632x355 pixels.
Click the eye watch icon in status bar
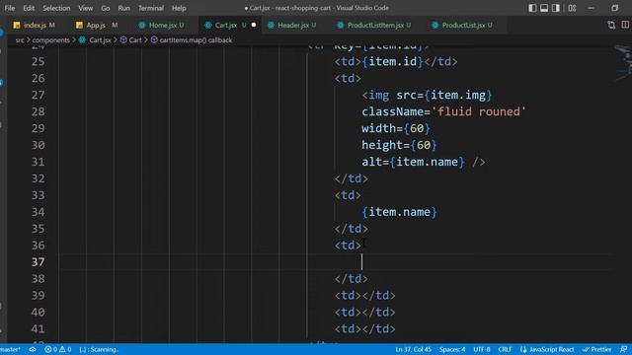point(33,349)
